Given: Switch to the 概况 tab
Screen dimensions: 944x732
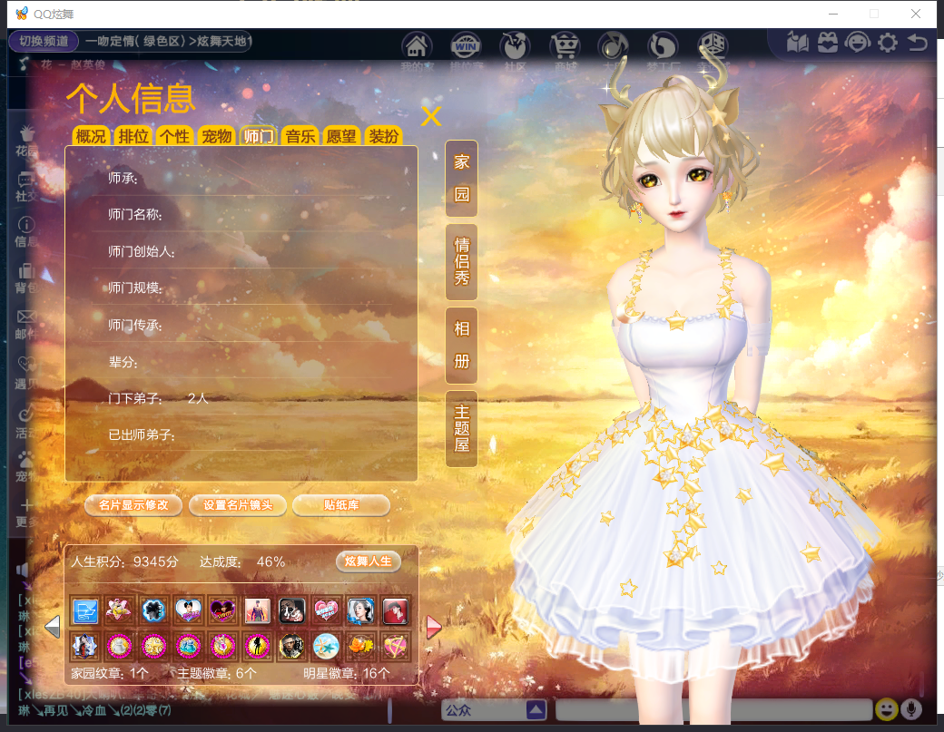Looking at the screenshot, I should [91, 137].
